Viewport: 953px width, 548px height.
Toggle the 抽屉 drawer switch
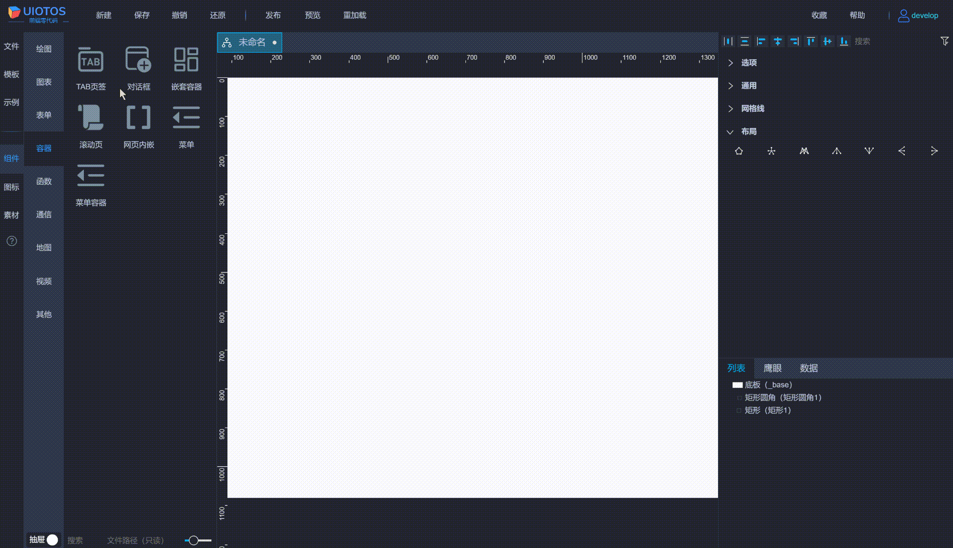(52, 540)
